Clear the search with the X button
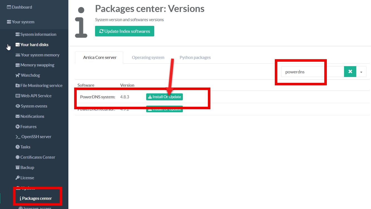 tap(350, 72)
